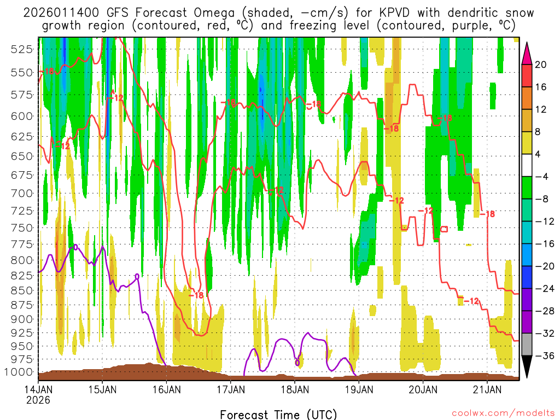Click the green -8 to -4 colorbar segment

(x=527, y=188)
